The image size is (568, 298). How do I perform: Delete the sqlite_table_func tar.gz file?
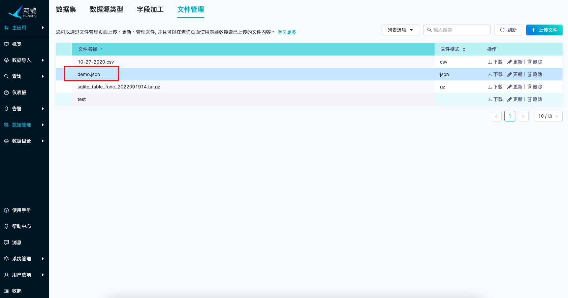tap(535, 87)
